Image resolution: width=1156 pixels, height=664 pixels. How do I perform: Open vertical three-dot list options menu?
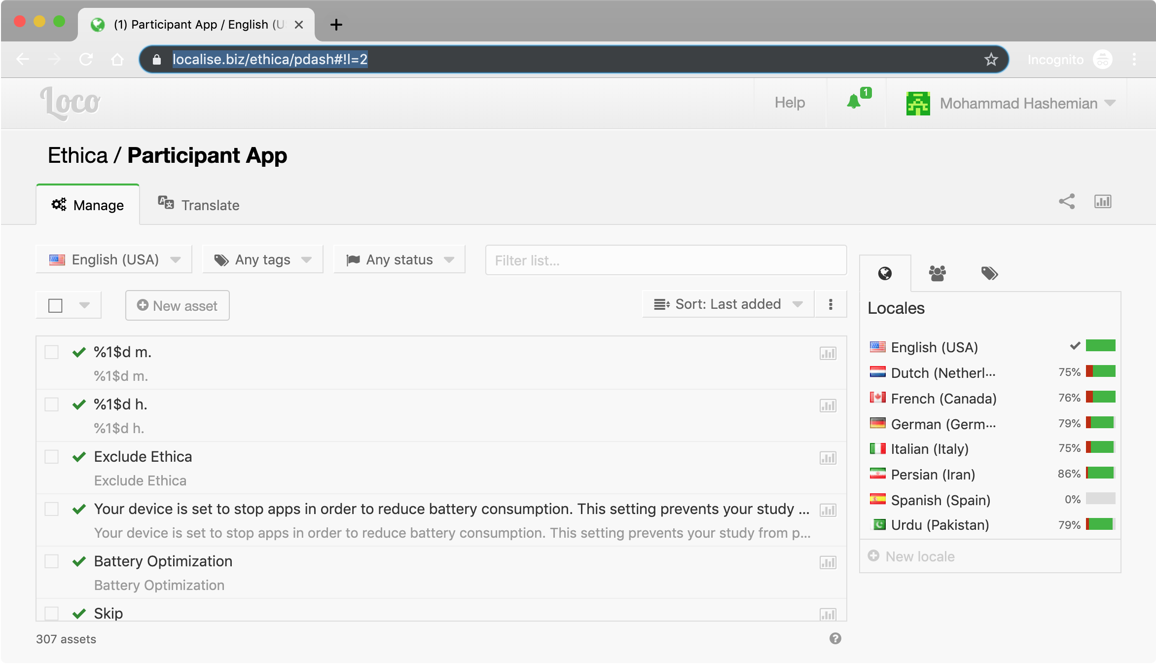point(831,304)
